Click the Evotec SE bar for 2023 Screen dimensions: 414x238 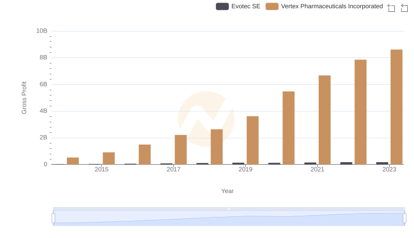[382, 163]
